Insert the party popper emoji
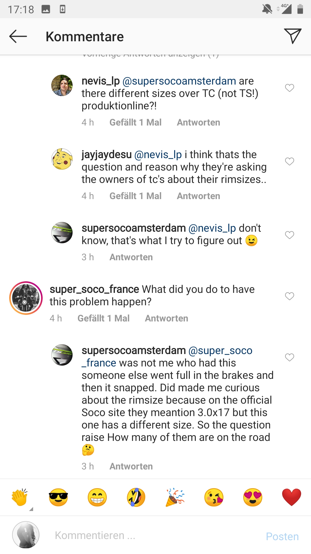The image size is (311, 554). click(175, 497)
